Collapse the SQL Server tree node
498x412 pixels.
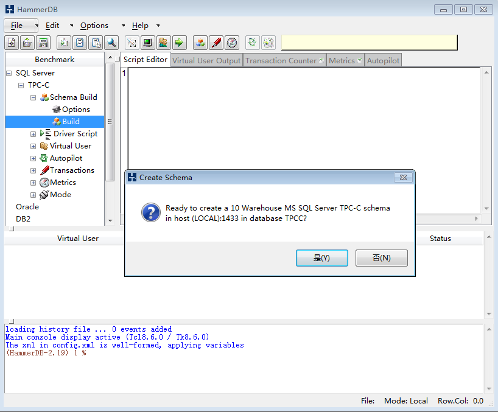tap(9, 73)
